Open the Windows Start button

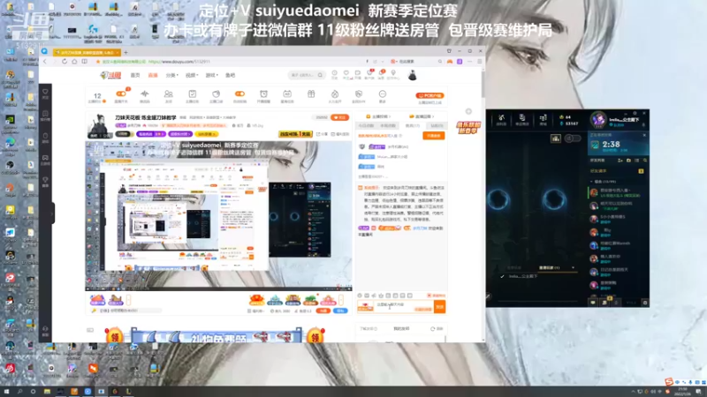[x=6, y=392]
